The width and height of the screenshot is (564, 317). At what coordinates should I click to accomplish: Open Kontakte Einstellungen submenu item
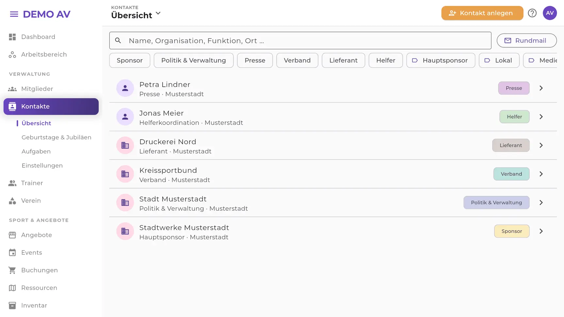click(x=42, y=165)
